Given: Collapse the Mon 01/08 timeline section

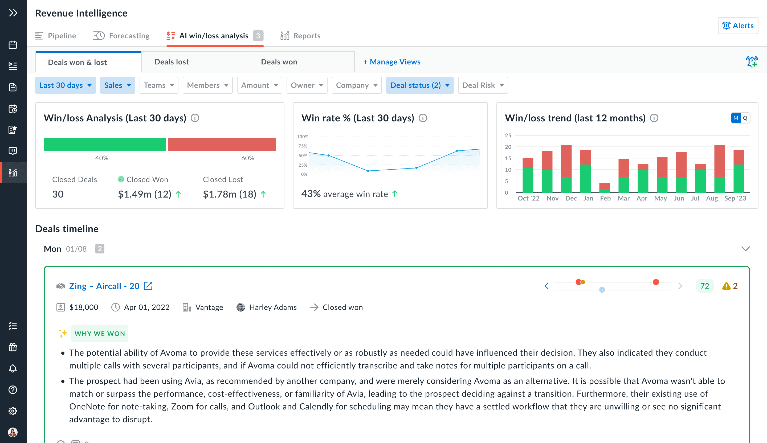Looking at the screenshot, I should tap(745, 249).
